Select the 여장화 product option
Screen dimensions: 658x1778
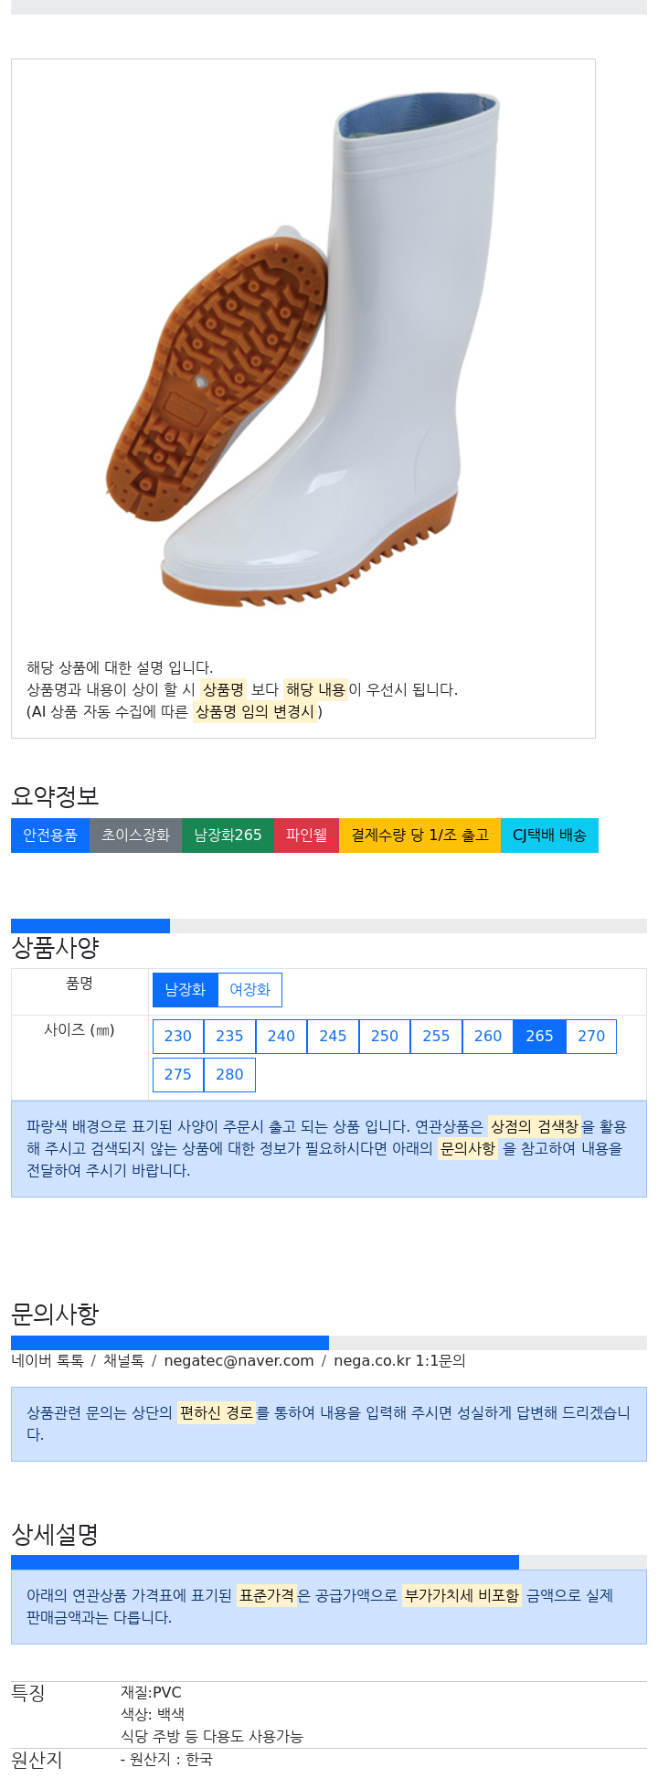(249, 990)
